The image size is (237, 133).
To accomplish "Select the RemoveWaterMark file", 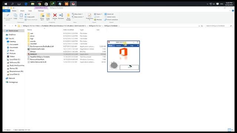I will click(37, 59).
